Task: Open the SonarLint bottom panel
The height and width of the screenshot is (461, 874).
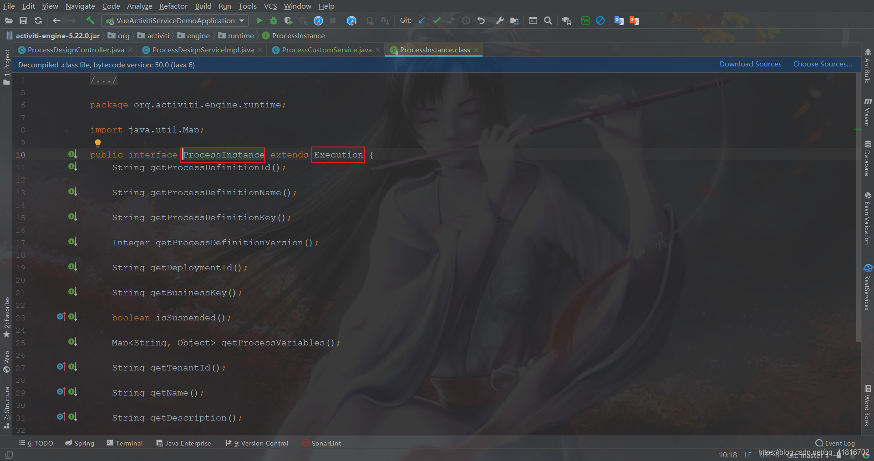Action: [321, 443]
